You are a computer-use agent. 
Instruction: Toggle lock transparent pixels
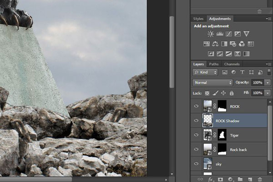click(207, 93)
